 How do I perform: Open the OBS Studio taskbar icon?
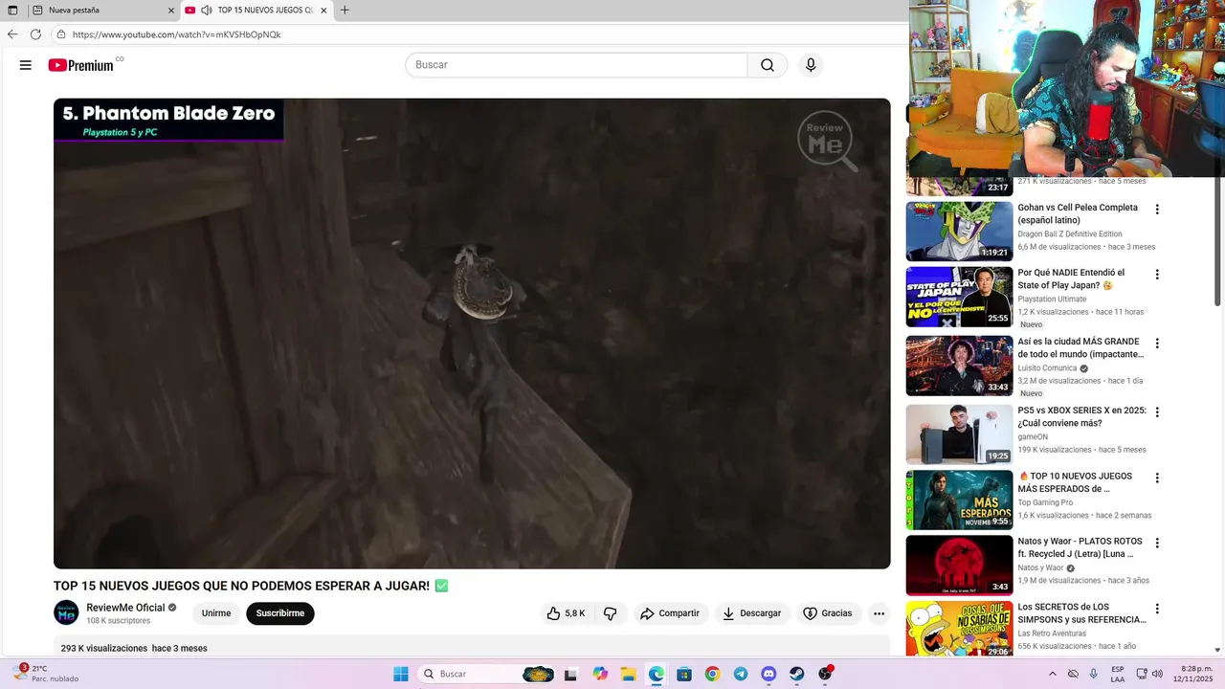pos(825,674)
